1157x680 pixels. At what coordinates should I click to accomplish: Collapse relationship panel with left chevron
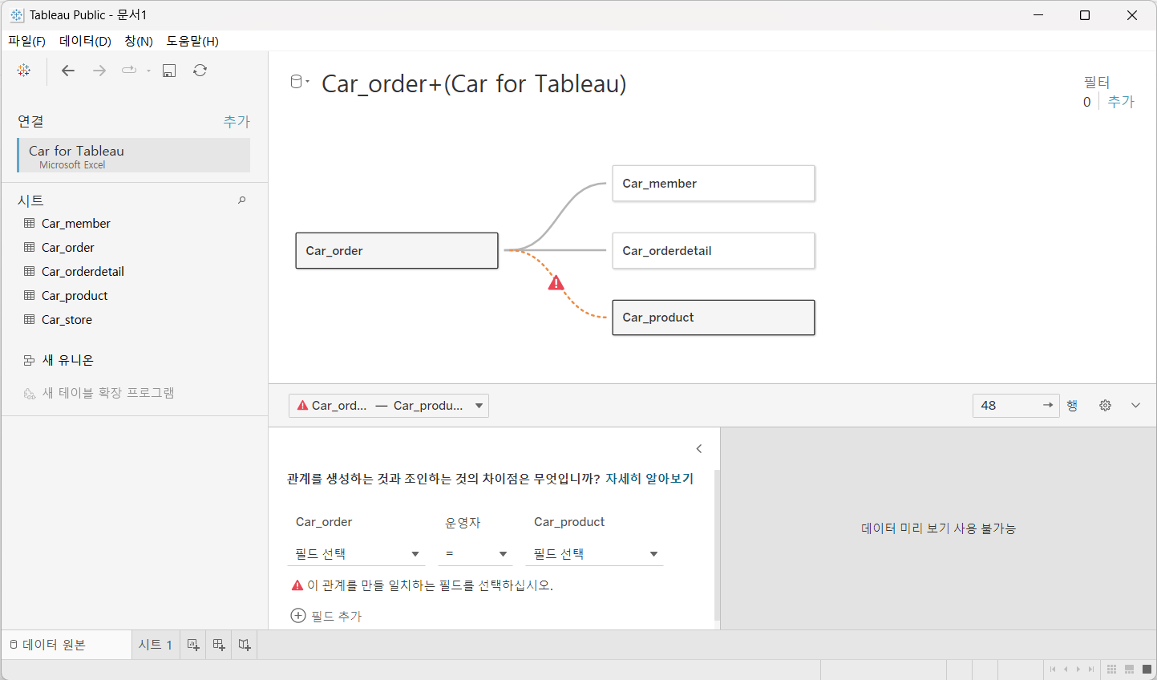pyautogui.click(x=699, y=449)
